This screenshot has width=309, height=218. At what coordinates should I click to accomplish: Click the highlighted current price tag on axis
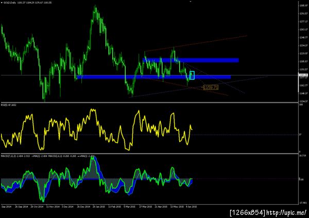point(304,75)
